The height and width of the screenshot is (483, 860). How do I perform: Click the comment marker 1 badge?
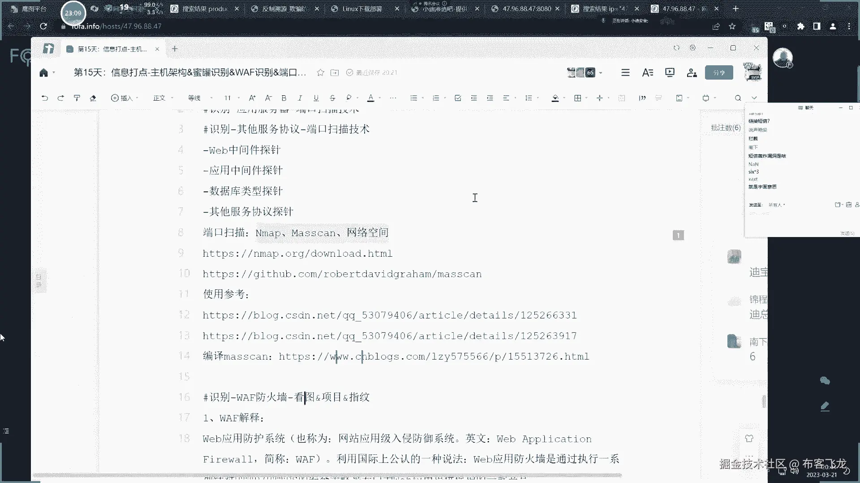(x=678, y=235)
